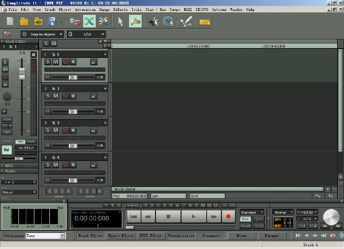Click the small snap magnet in the second toolbar row
Image resolution: width=344 pixels, height=249 pixels.
click(x=7, y=34)
